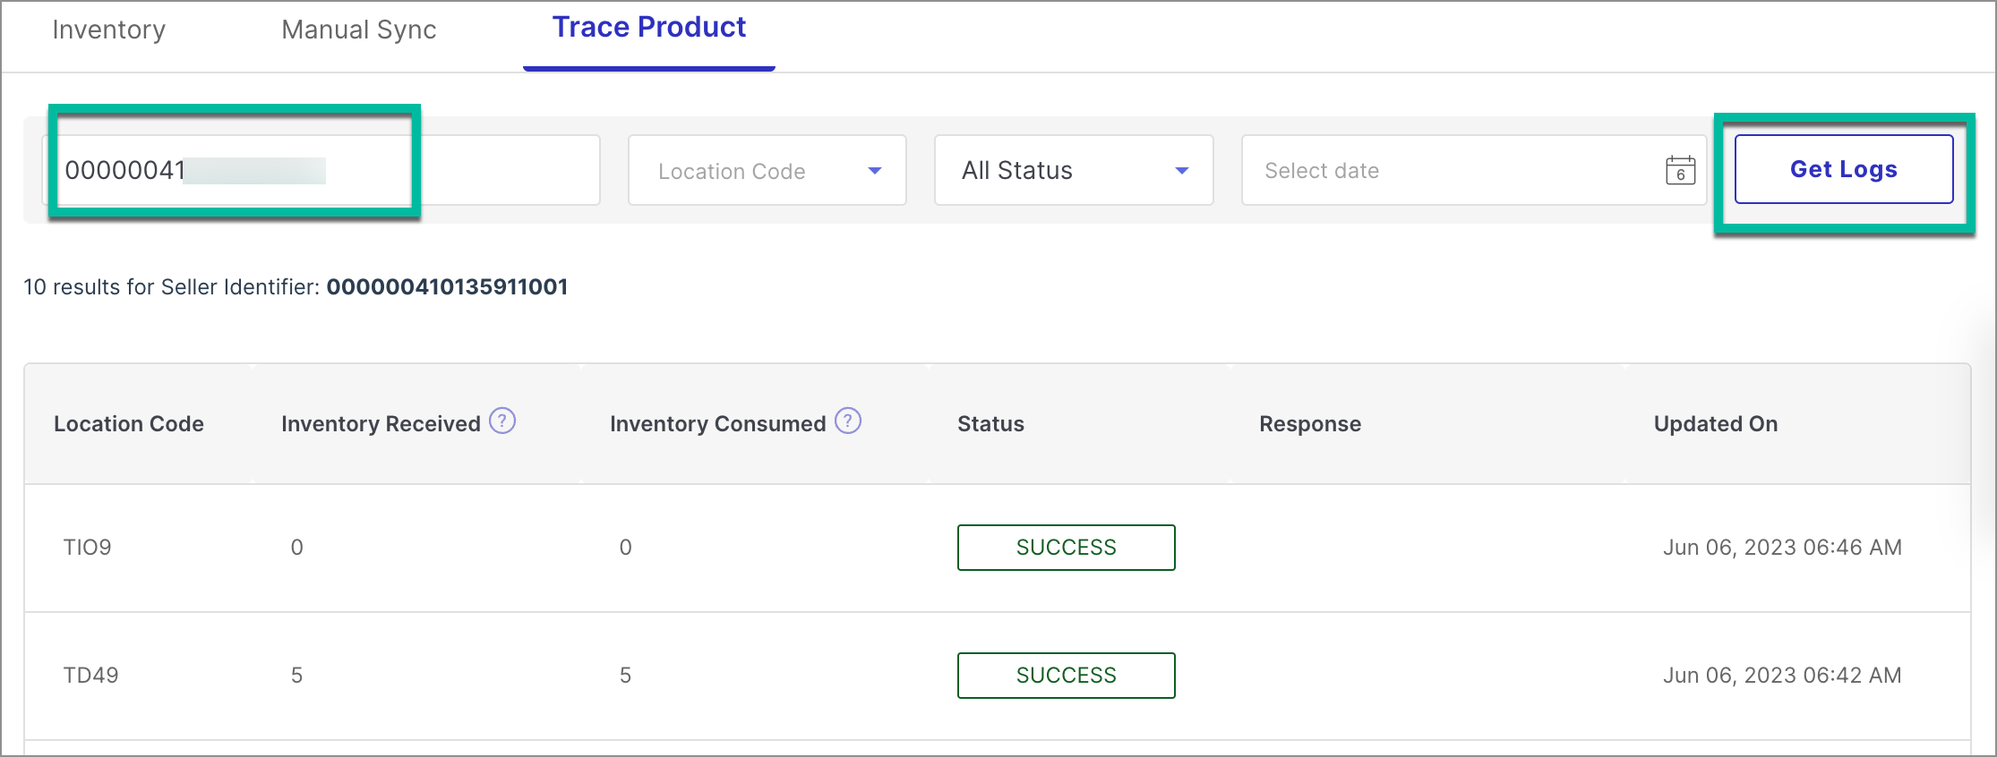Click the seller identifier 000000410135911001 text

pos(447,286)
